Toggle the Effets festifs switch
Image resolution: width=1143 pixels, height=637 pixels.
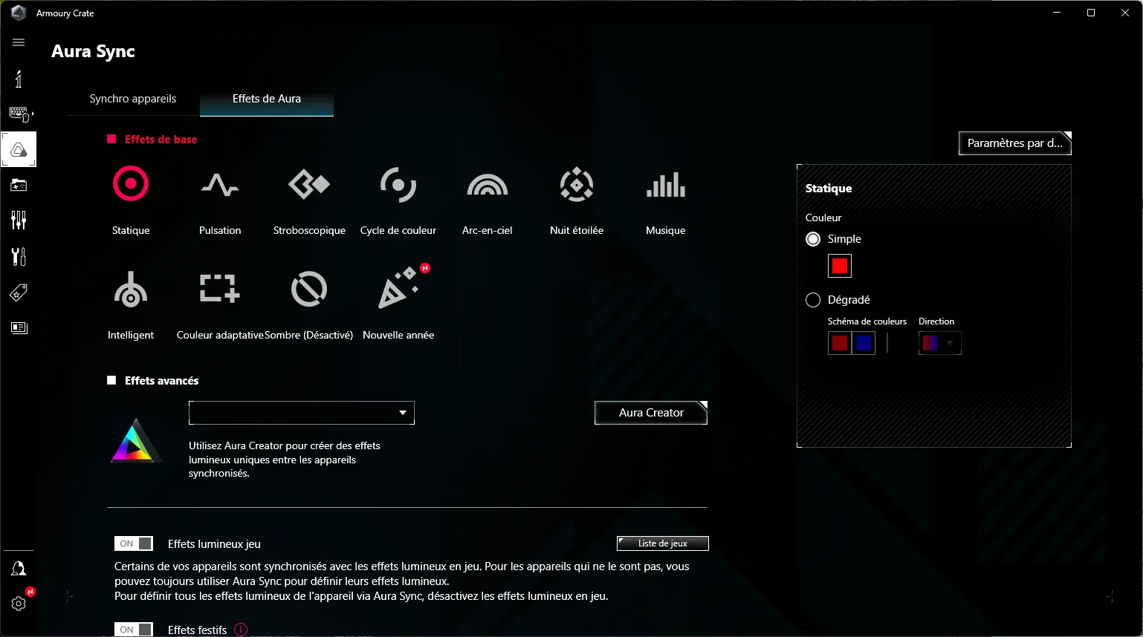click(134, 630)
